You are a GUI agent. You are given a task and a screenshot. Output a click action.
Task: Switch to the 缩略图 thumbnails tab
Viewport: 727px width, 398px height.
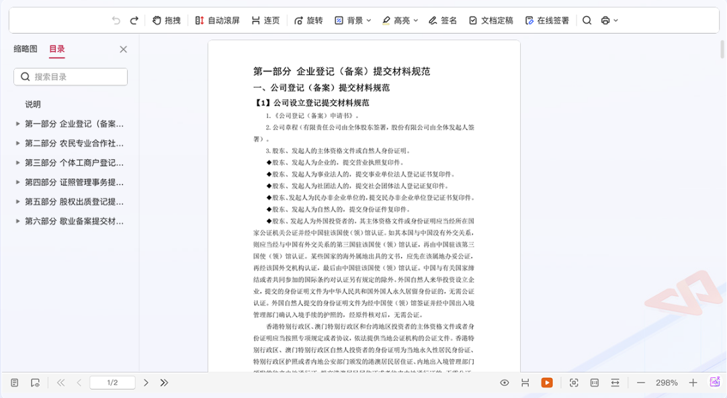(x=26, y=49)
